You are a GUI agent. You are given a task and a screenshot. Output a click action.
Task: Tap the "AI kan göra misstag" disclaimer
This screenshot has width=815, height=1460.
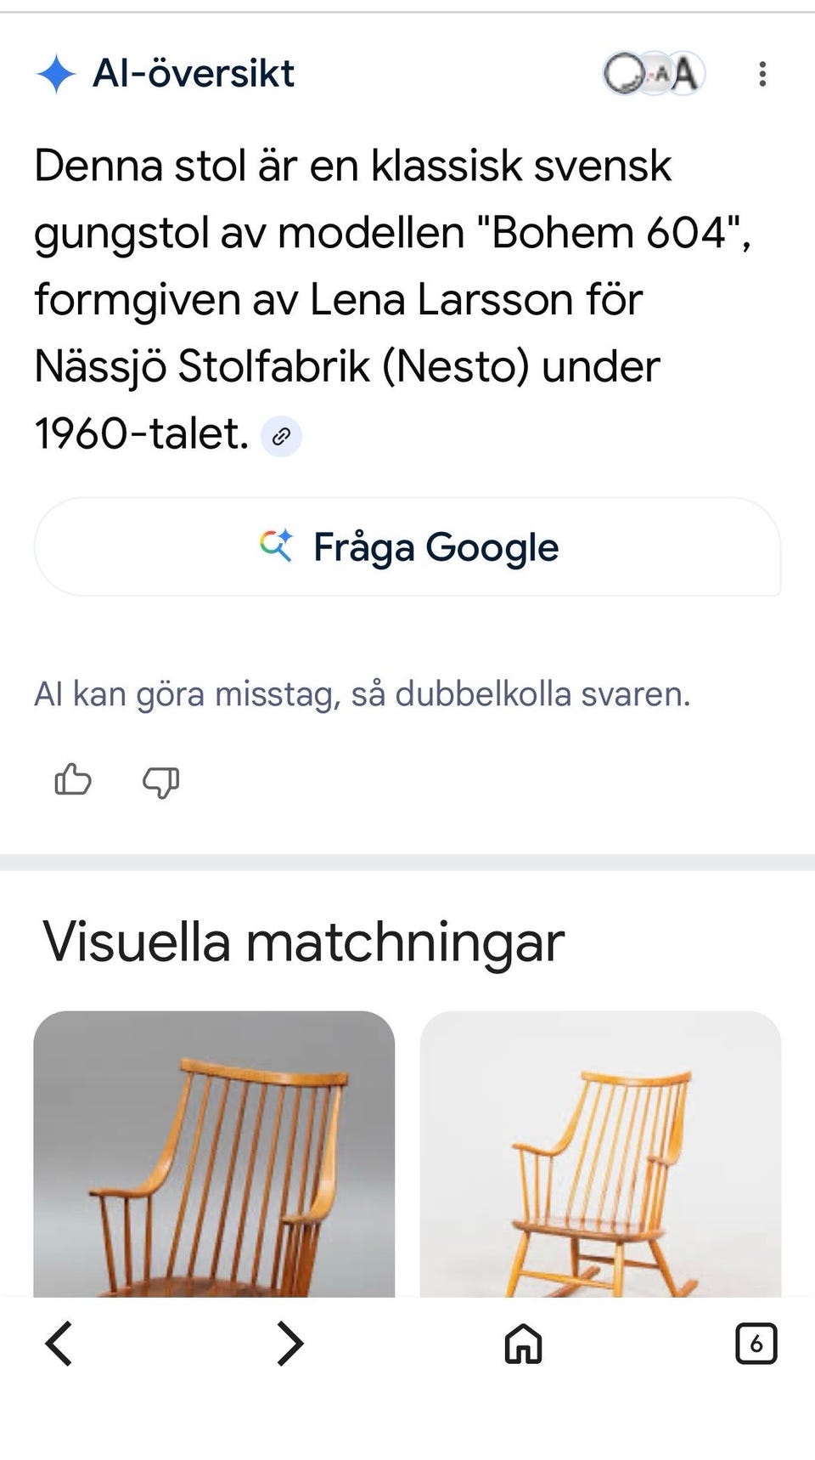[362, 694]
